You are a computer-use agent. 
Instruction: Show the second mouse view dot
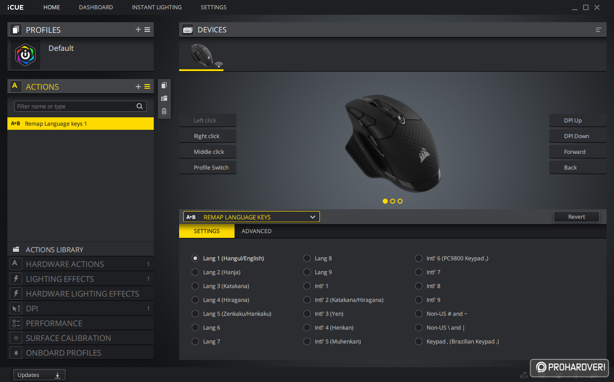392,201
